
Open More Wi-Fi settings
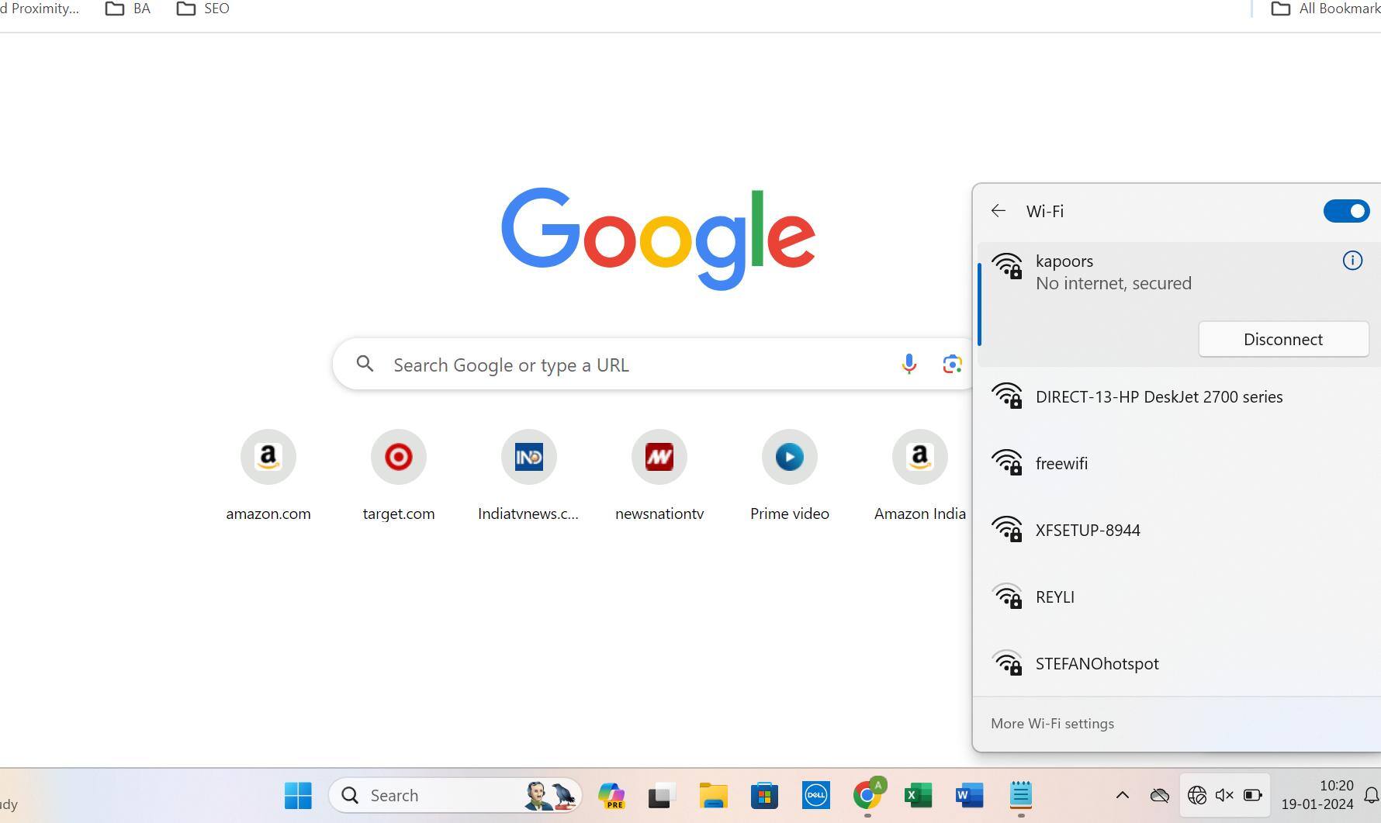[x=1052, y=724]
